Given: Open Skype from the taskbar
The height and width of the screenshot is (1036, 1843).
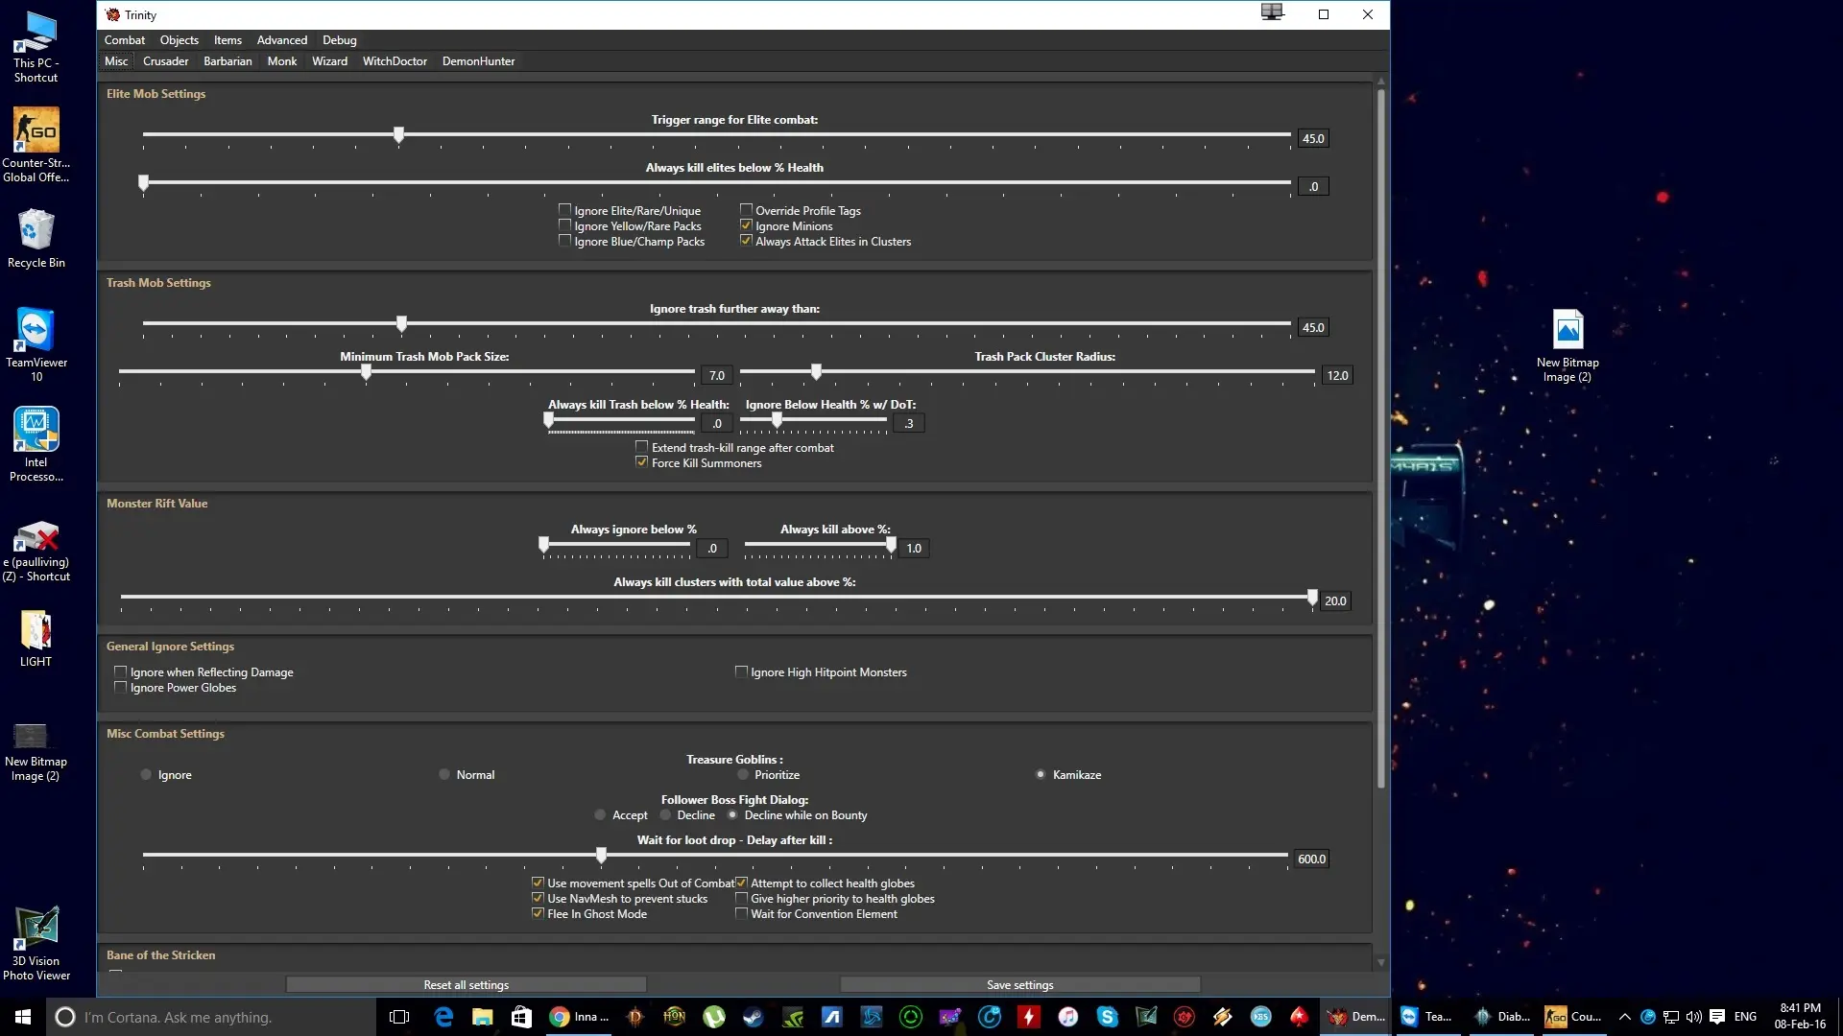Looking at the screenshot, I should pyautogui.click(x=1108, y=1017).
